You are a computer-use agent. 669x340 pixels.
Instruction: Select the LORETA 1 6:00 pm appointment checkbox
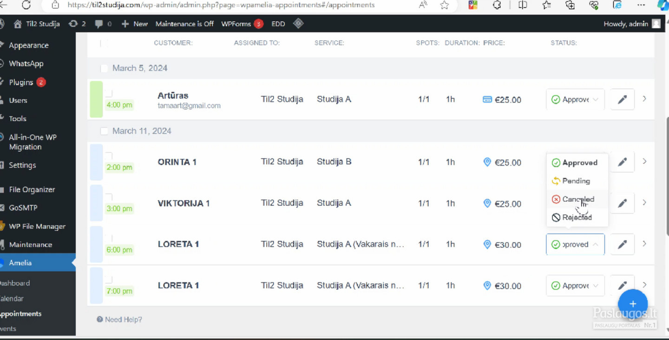point(109,238)
